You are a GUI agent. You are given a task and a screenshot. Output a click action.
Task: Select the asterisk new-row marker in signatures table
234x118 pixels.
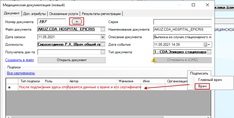(10, 88)
